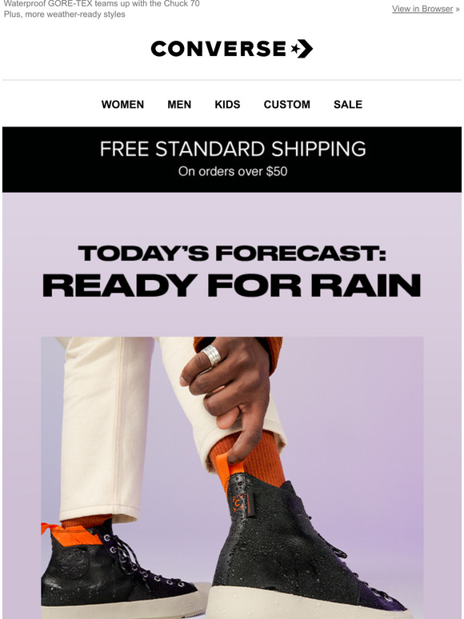
Task: Click the 'Today's Forecast:' headline
Action: coord(232,253)
